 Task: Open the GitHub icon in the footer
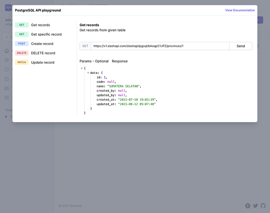[263, 206]
